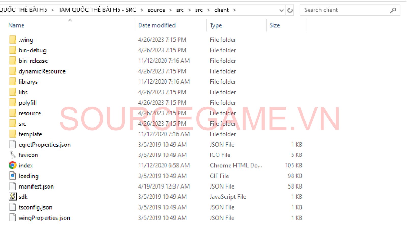Select the bin-debug folder icon
This screenshot has width=407, height=229.
(x=12, y=50)
